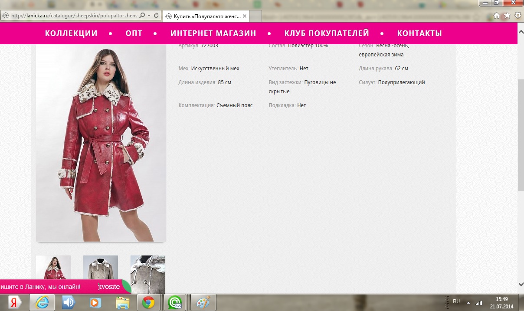The height and width of the screenshot is (311, 524).
Task: Click network signal tray icon
Action: pos(479,302)
